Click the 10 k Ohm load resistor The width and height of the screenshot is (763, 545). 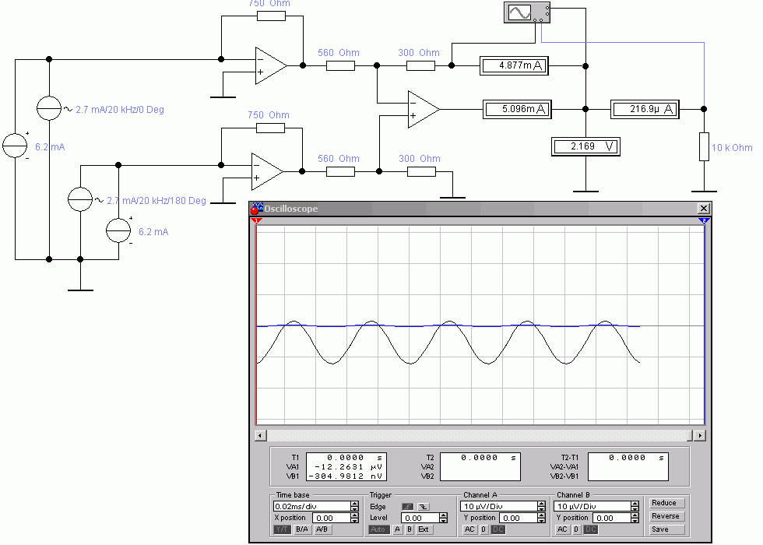(x=704, y=146)
